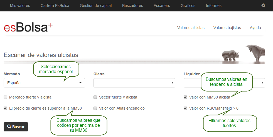
Task: Uncheck Valor con RSCMansfield > 0
Action: pyautogui.click(x=185, y=108)
